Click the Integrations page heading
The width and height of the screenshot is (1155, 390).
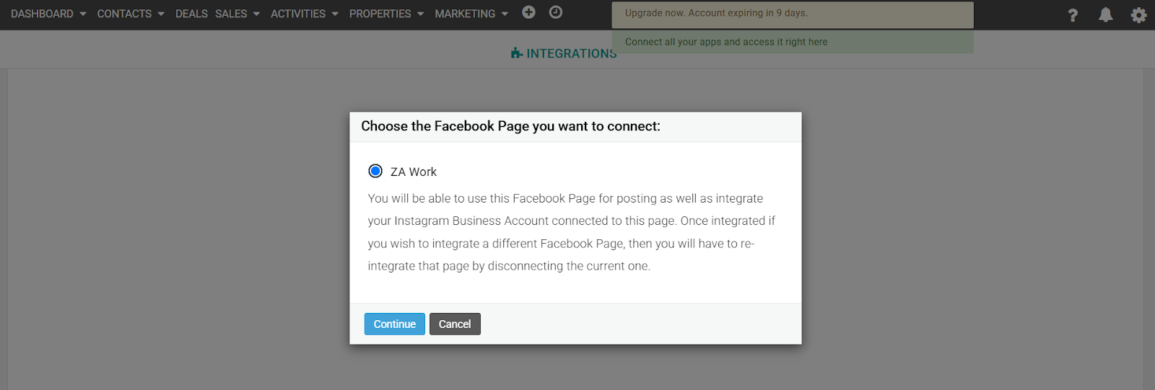571,53
